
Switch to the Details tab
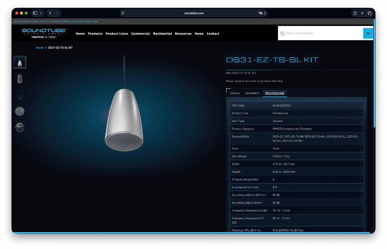click(235, 93)
